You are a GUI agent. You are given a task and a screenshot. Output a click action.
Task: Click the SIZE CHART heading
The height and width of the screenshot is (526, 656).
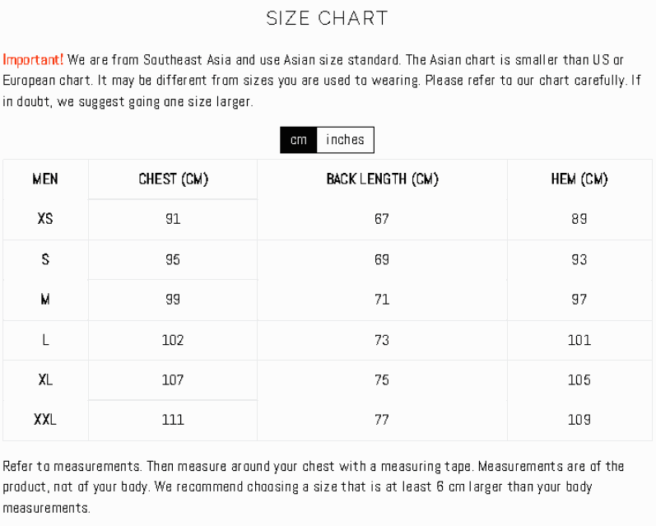tap(327, 18)
